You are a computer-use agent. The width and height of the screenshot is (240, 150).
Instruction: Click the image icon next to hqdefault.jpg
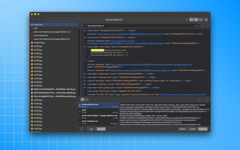coord(32,43)
